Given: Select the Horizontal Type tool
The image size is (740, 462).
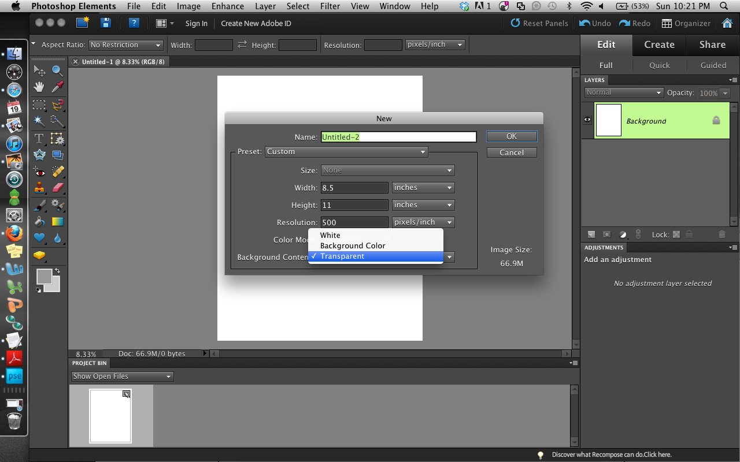Looking at the screenshot, I should pyautogui.click(x=39, y=139).
